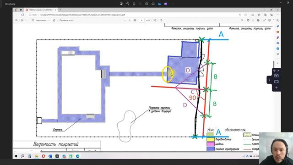Select the PDF eraser tool
293x165 pixels.
coord(54,20)
